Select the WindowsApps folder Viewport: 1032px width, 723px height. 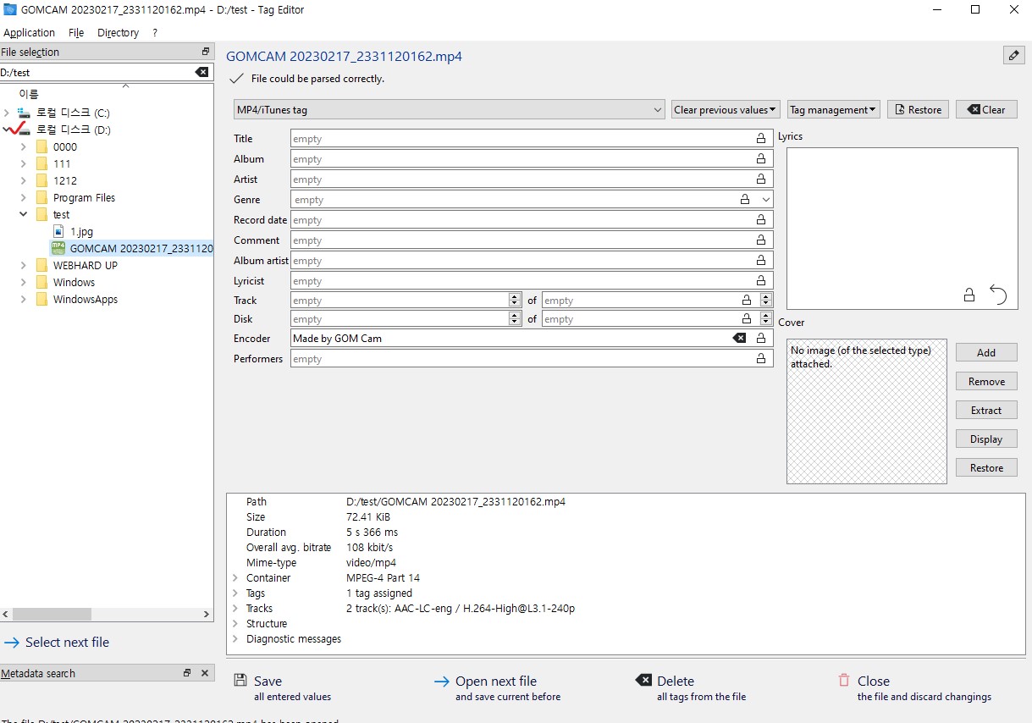(x=85, y=299)
